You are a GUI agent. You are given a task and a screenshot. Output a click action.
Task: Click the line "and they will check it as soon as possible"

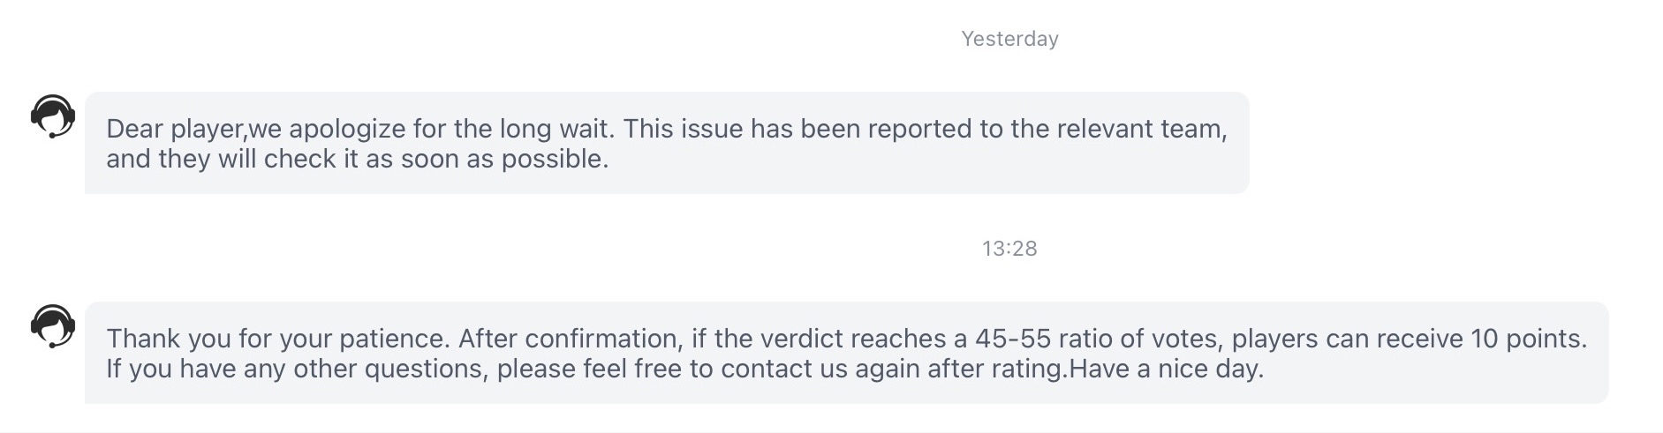356,159
